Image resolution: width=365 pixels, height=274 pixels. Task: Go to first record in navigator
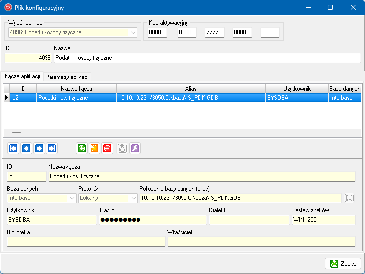(13, 148)
